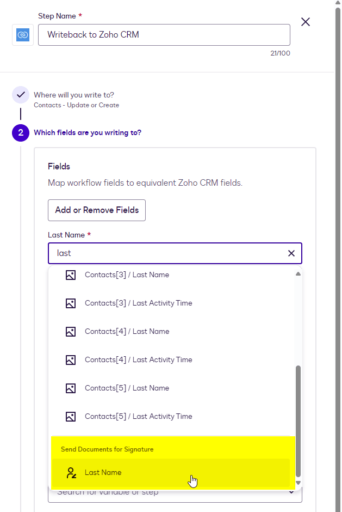
Task: Click the image icon beside Contacts[3] / Last Name
Action: pos(70,275)
